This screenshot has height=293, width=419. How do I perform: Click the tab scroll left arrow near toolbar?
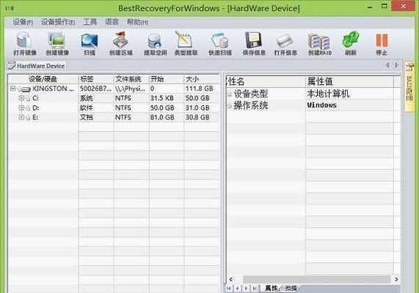click(x=387, y=65)
